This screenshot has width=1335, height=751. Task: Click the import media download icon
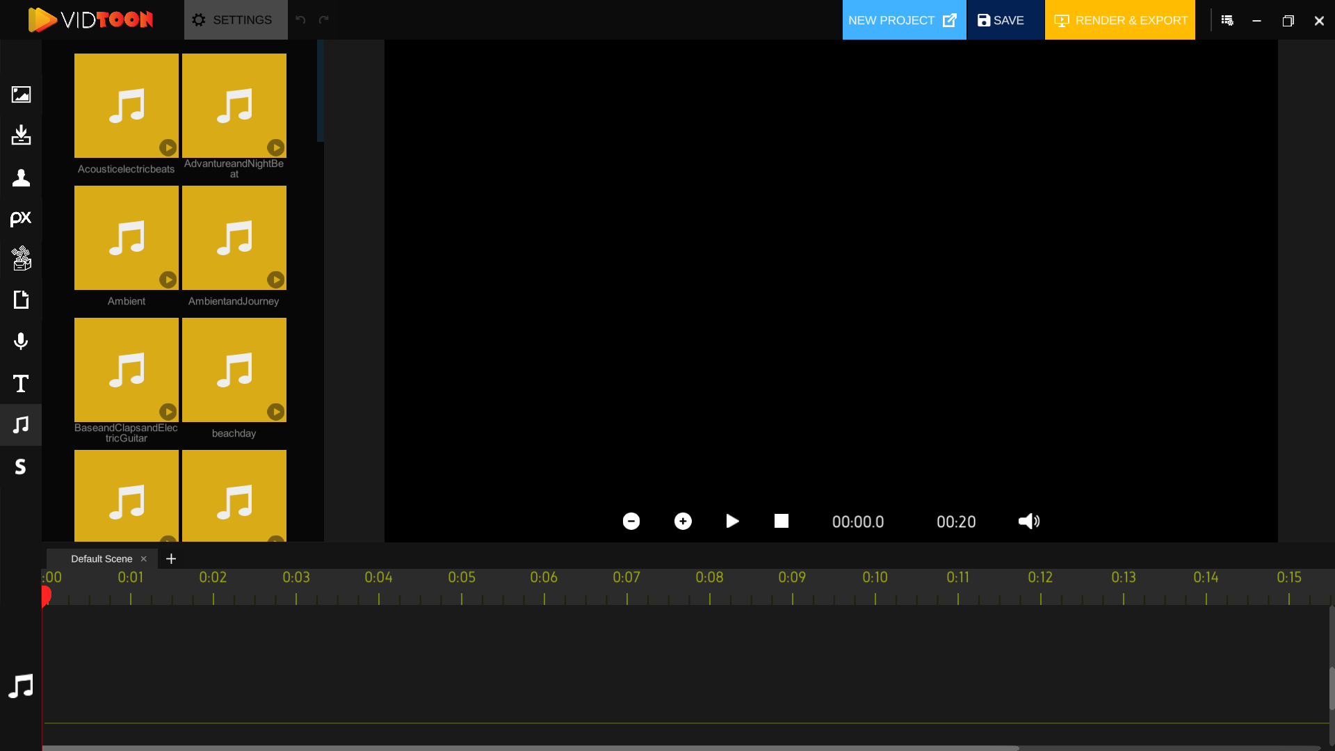pyautogui.click(x=21, y=135)
